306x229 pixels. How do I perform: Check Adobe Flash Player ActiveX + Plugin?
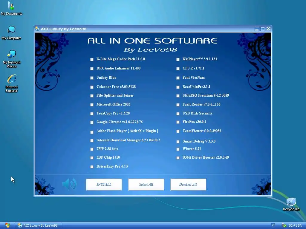(92, 132)
